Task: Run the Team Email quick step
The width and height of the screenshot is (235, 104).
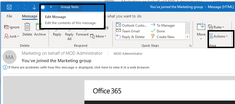Action: [128, 31]
